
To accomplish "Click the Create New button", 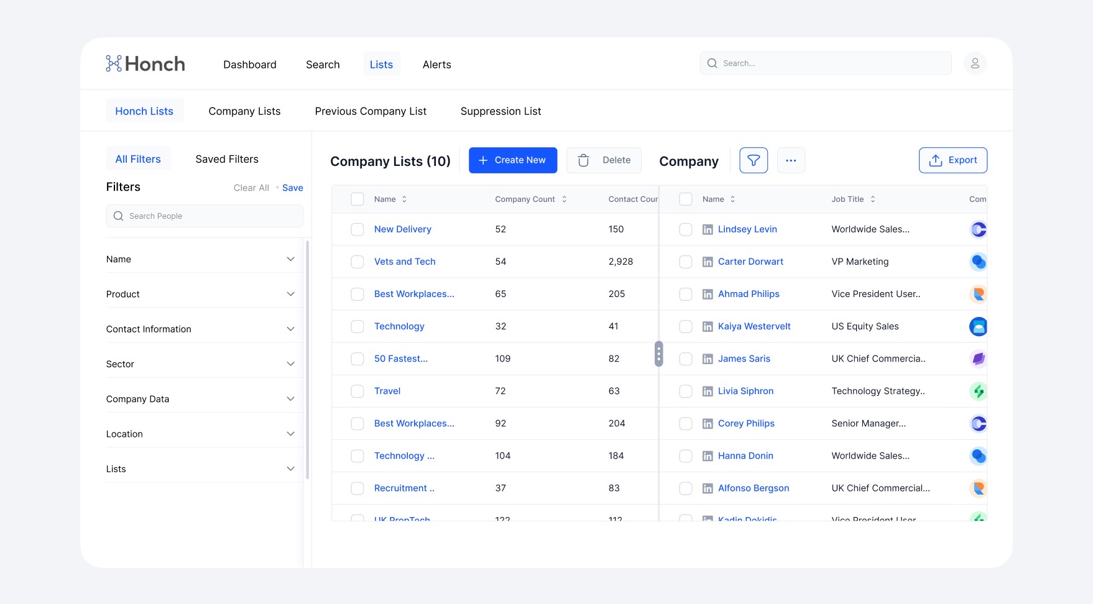I will (x=513, y=160).
